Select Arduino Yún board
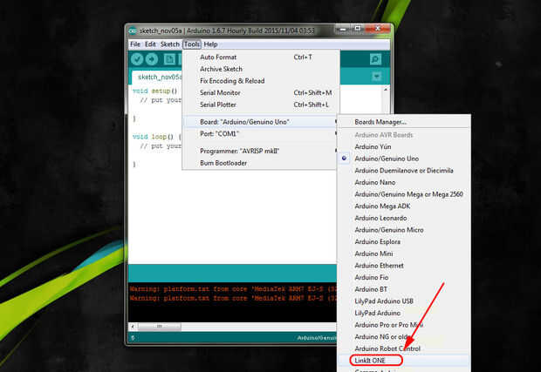This screenshot has height=372, width=541. click(404, 146)
